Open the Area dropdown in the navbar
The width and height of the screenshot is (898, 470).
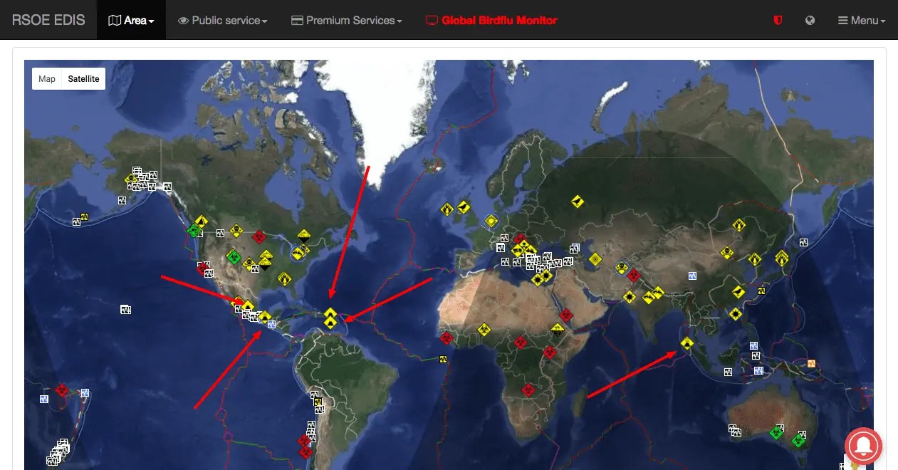click(x=131, y=21)
